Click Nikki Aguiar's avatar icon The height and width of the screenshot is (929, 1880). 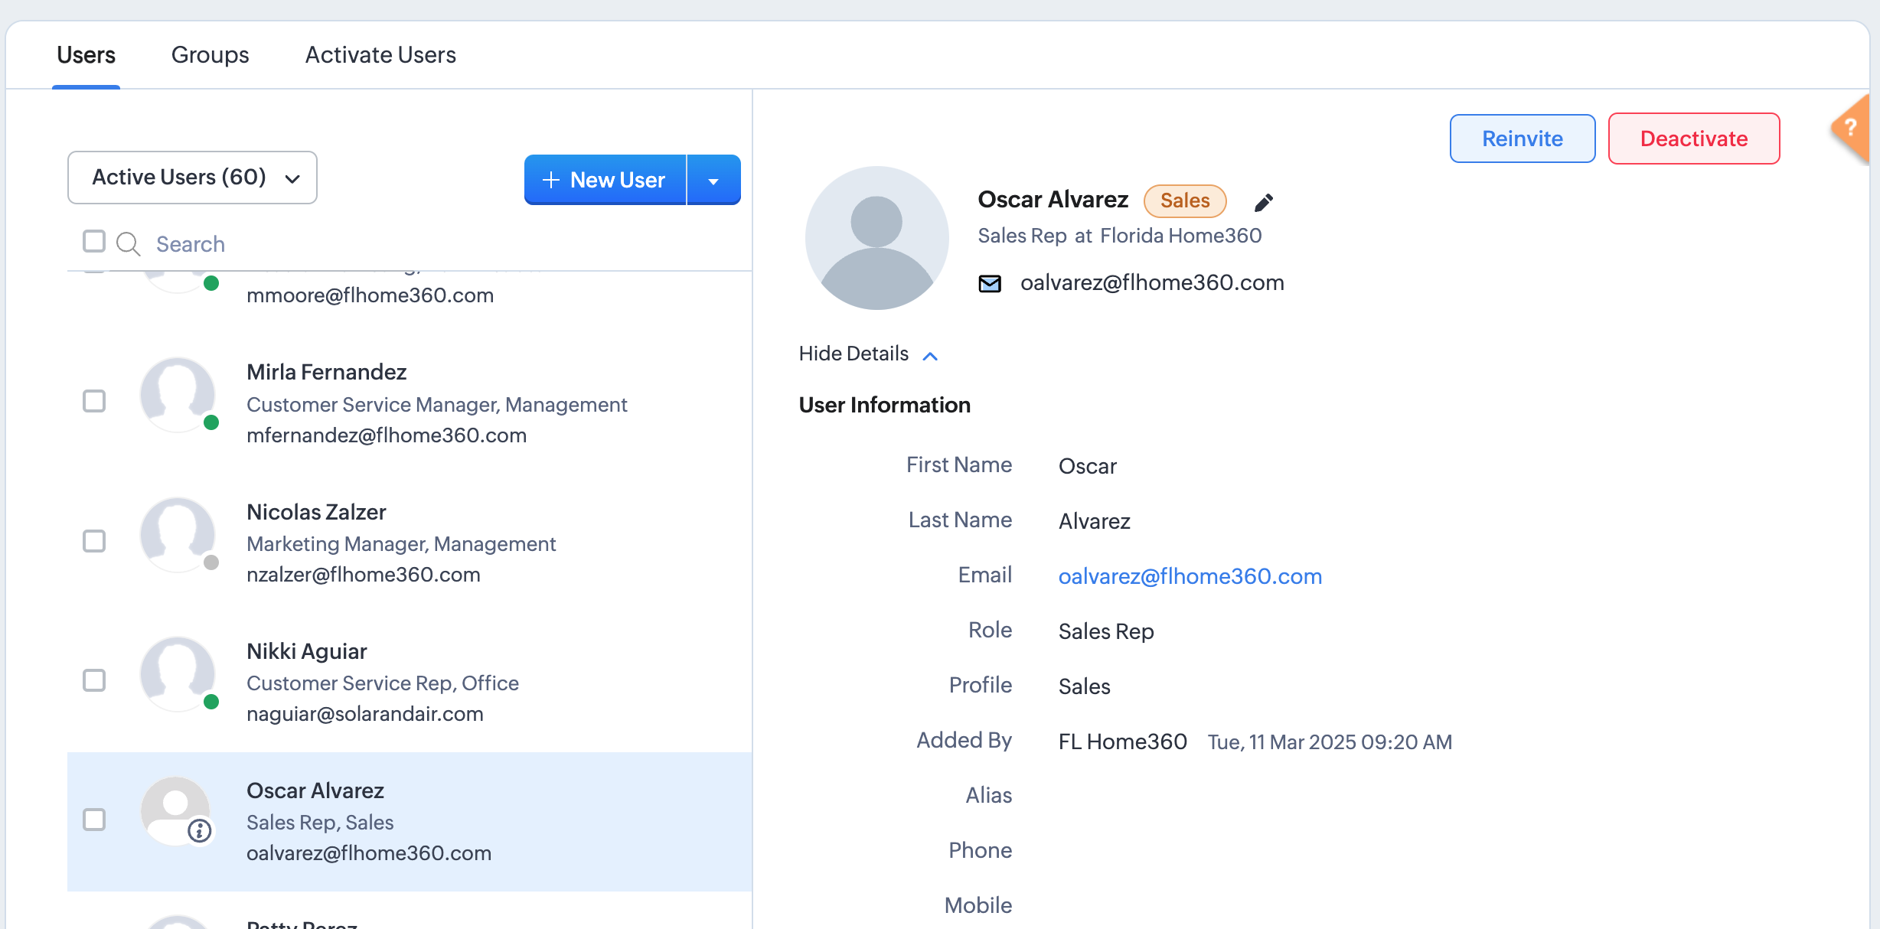point(178,673)
